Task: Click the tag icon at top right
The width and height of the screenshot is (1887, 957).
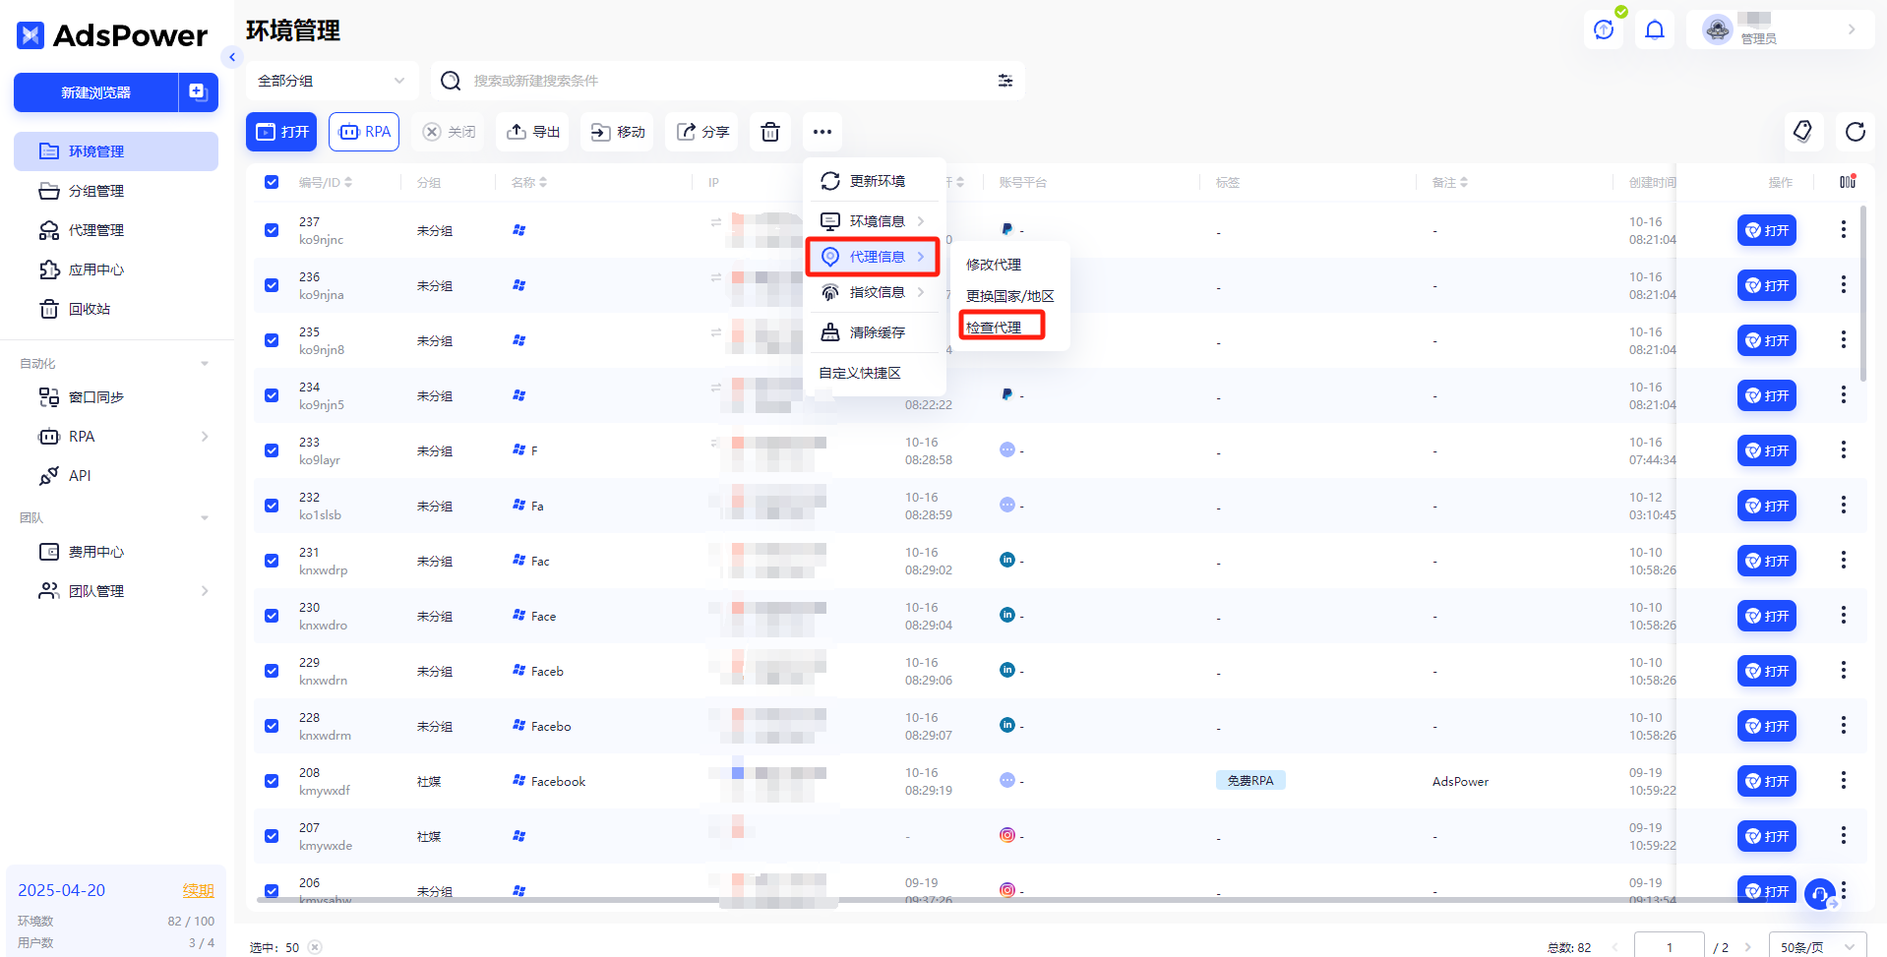Action: pos(1802,131)
